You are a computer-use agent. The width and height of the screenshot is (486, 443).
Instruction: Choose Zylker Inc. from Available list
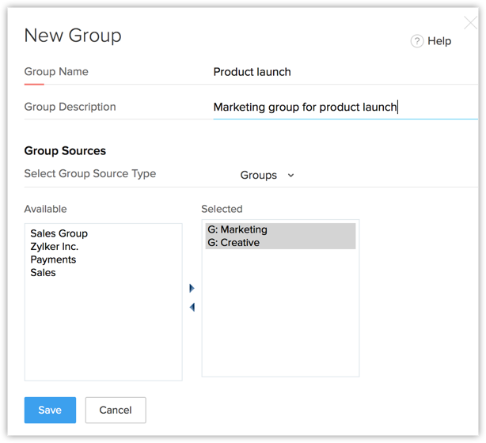pos(55,247)
